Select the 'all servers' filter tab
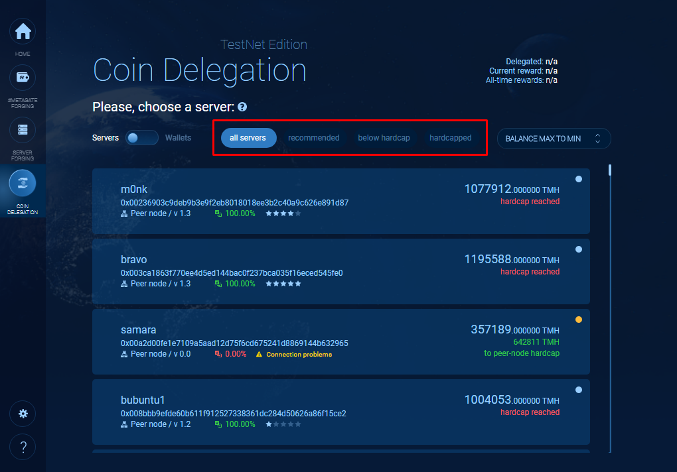677x472 pixels. tap(248, 138)
